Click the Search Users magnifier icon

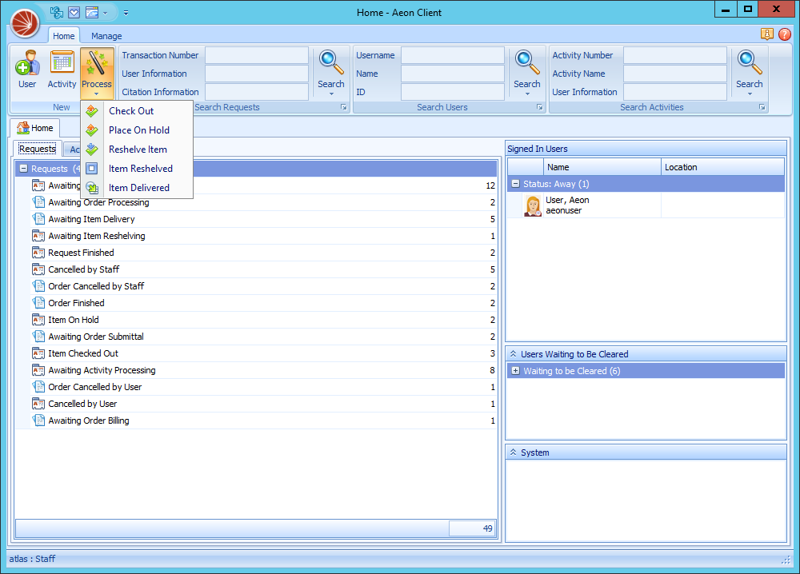tap(526, 62)
